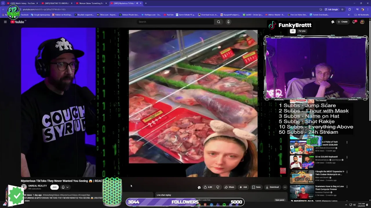The height and width of the screenshot is (208, 371).
Task: Open the Scammers Have to Beg thumbnail
Action: (302, 192)
